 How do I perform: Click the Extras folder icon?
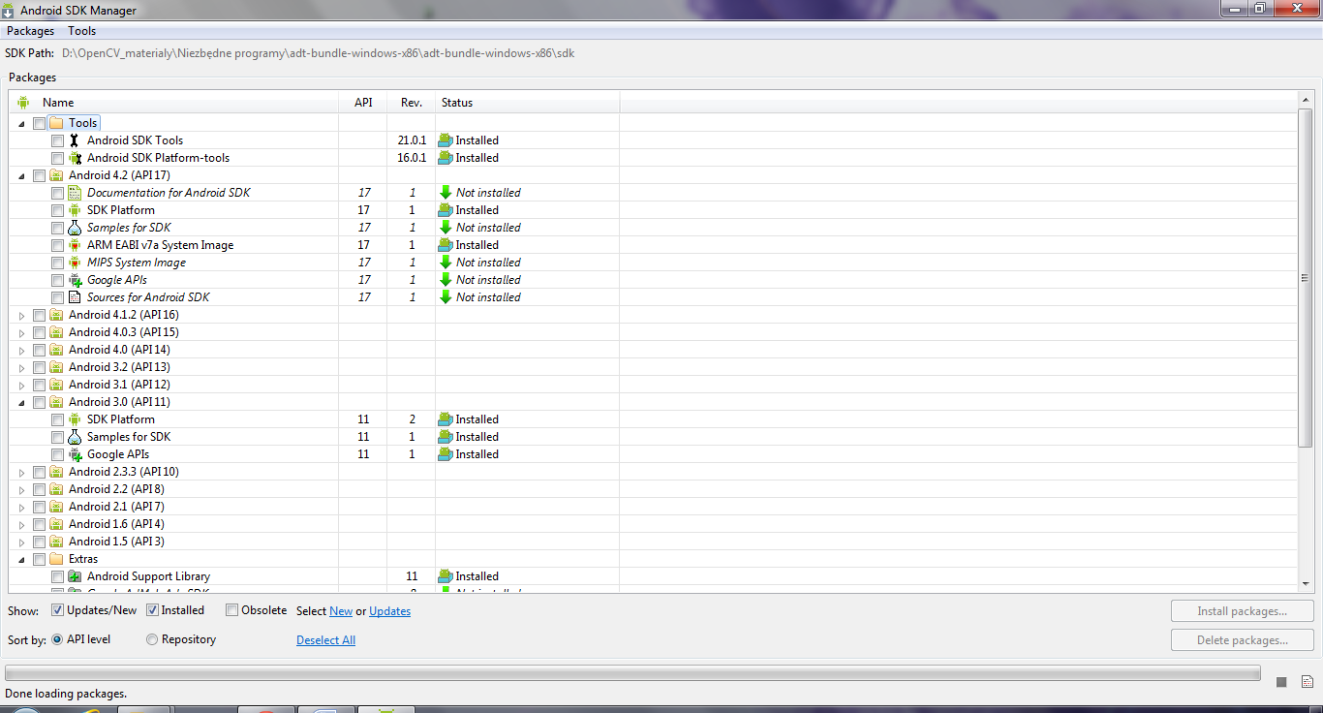coord(56,559)
